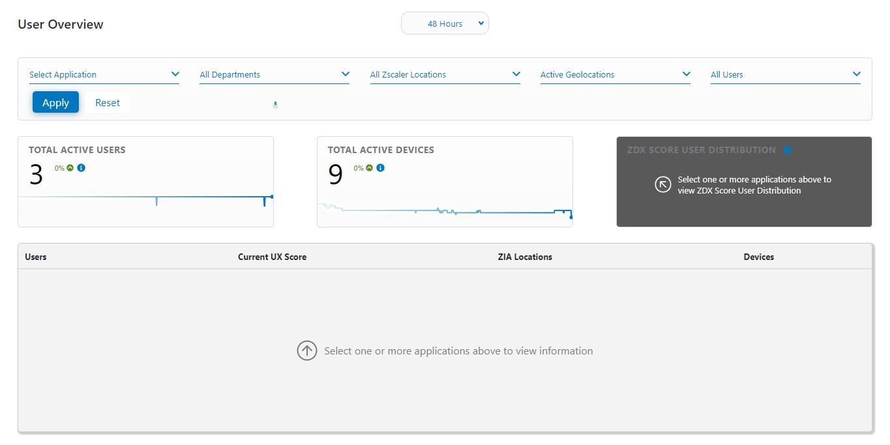Open the All Users dropdown

click(785, 74)
